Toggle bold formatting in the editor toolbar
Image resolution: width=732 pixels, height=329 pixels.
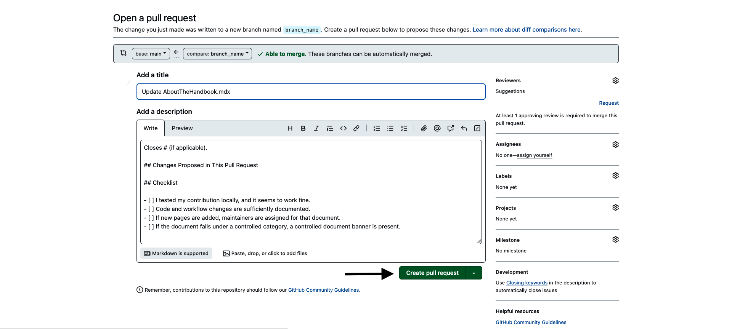pyautogui.click(x=303, y=128)
